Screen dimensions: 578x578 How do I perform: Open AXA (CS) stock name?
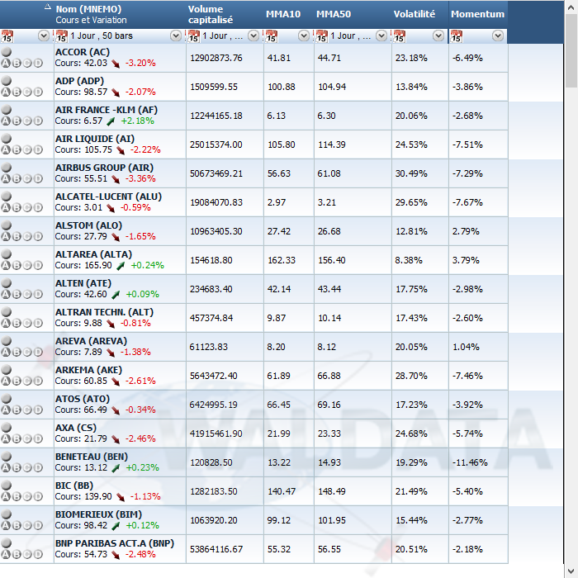(x=76, y=428)
